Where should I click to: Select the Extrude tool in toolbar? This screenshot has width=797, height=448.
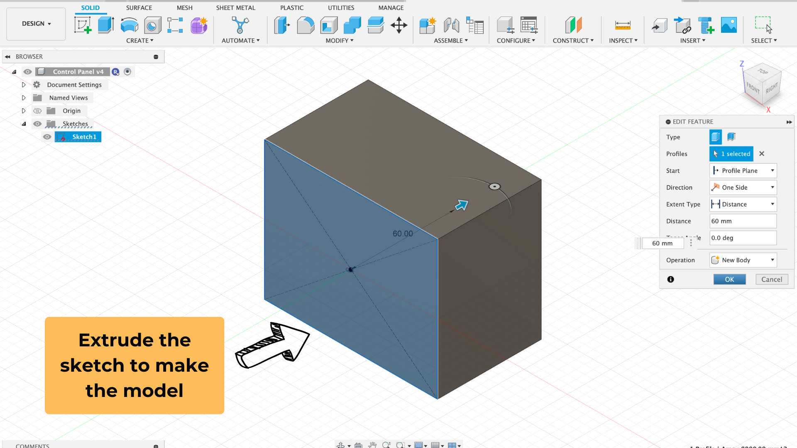point(106,25)
